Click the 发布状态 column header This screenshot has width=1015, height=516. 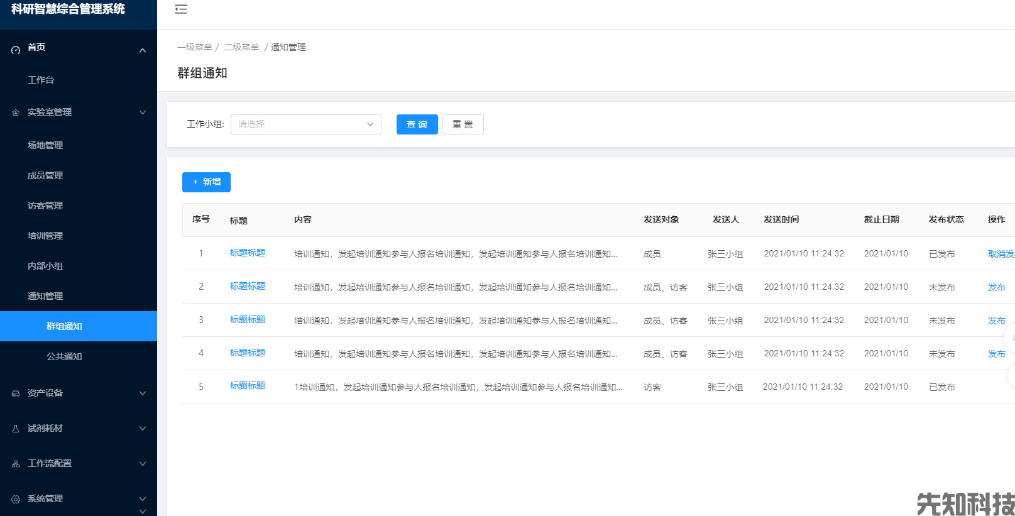[946, 219]
